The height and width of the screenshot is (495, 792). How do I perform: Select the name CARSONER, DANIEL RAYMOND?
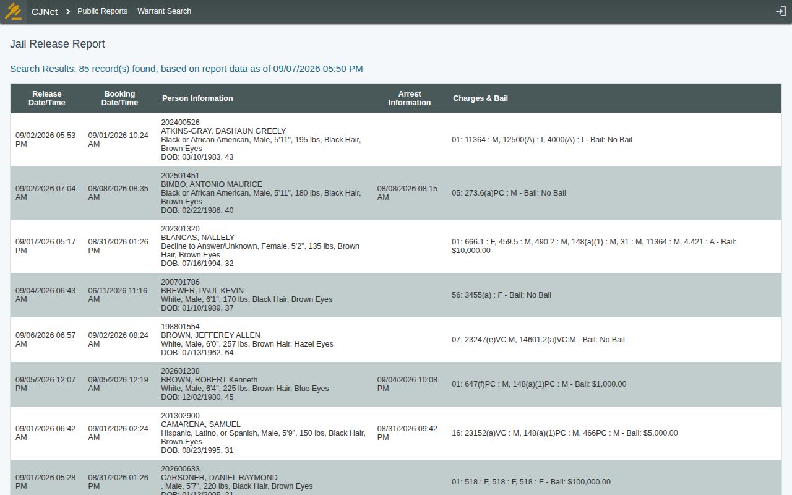tap(219, 478)
